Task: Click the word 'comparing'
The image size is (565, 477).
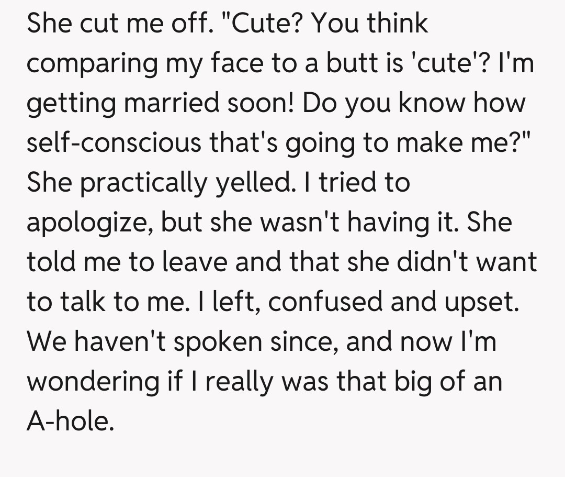Action: (92, 64)
